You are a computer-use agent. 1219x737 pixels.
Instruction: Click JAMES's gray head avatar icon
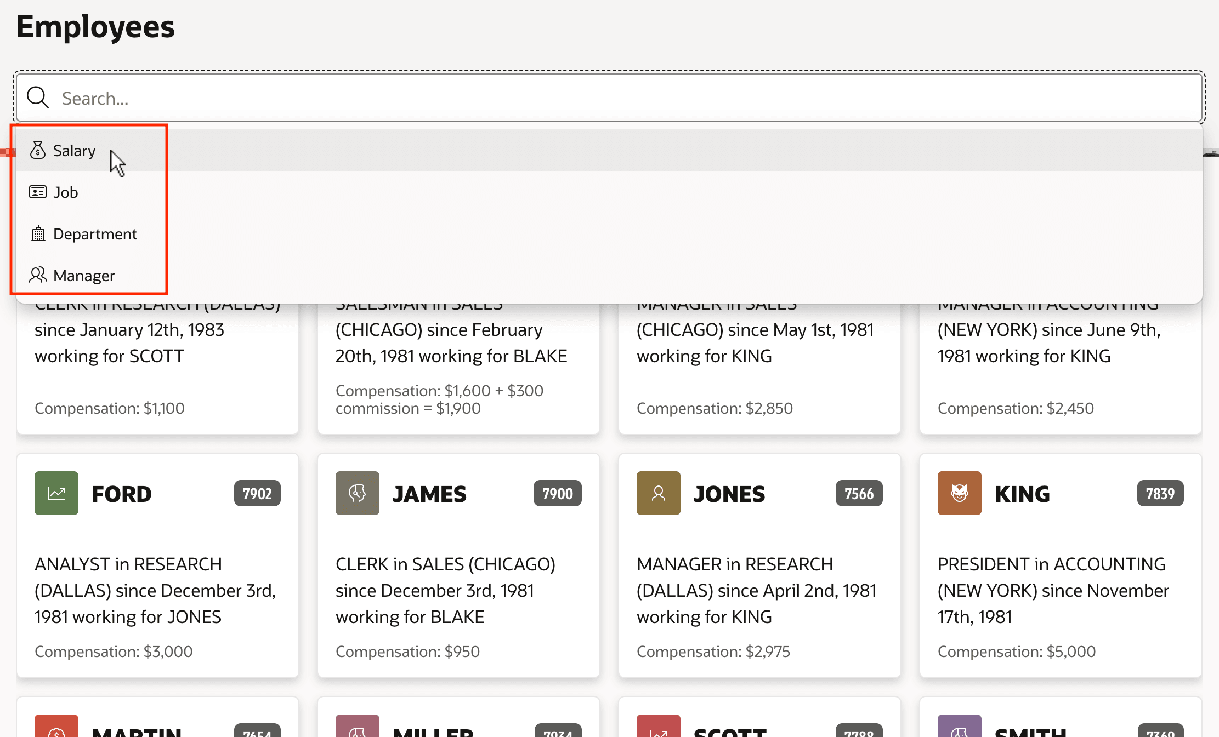pos(358,493)
